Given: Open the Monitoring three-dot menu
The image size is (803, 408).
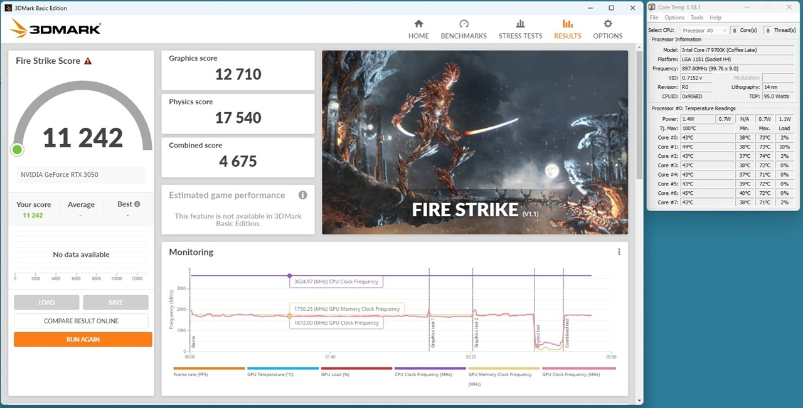Looking at the screenshot, I should 619,252.
